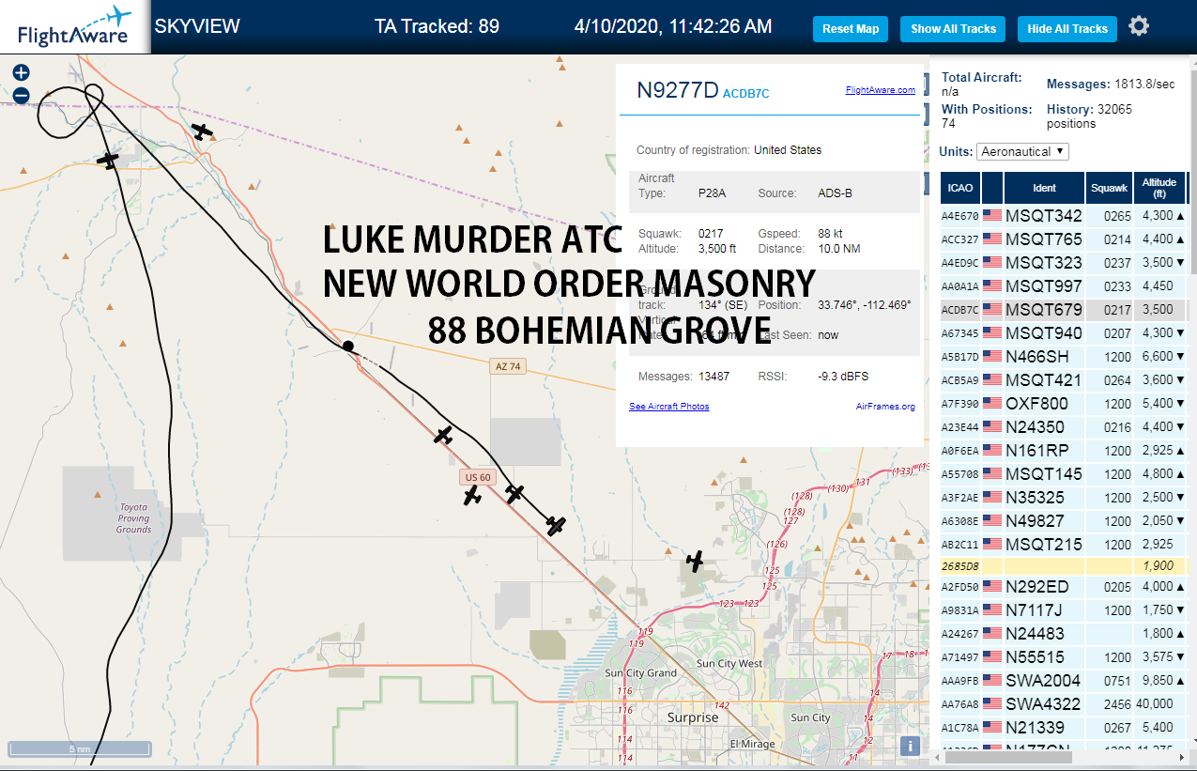This screenshot has height=771, width=1197.
Task: Open the AirFrames.org link
Action: coord(885,406)
